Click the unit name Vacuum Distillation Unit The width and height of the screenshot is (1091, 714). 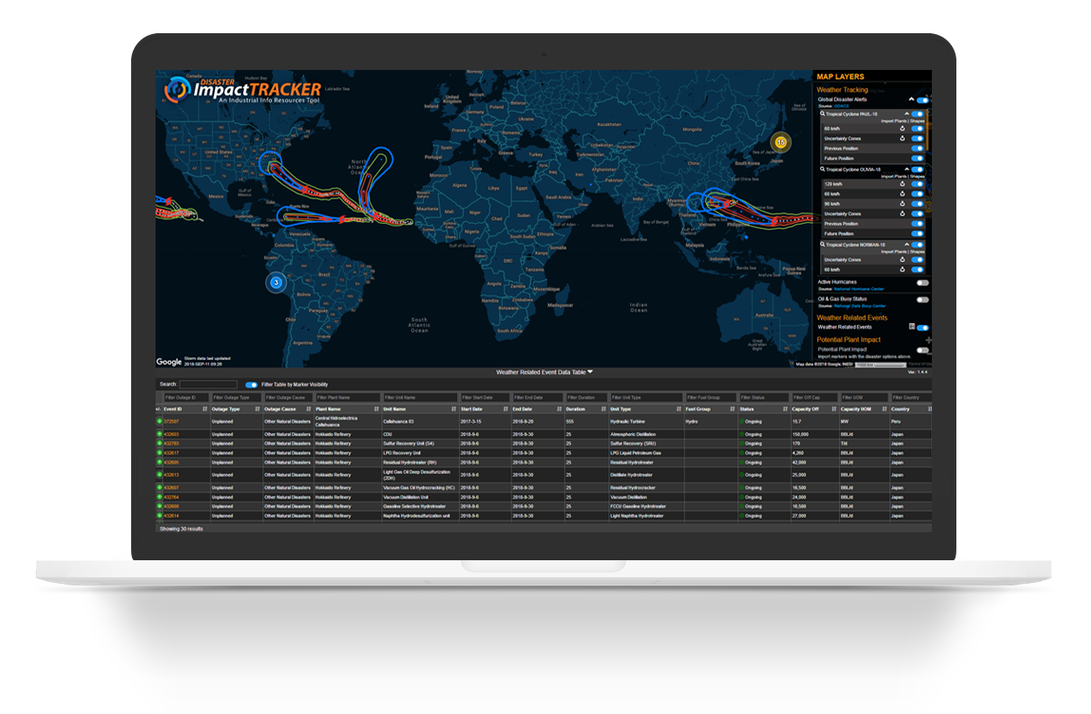tap(406, 497)
